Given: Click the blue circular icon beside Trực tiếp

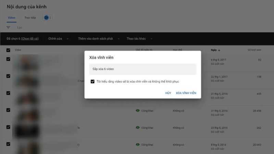Looking at the screenshot, I should [46, 17].
